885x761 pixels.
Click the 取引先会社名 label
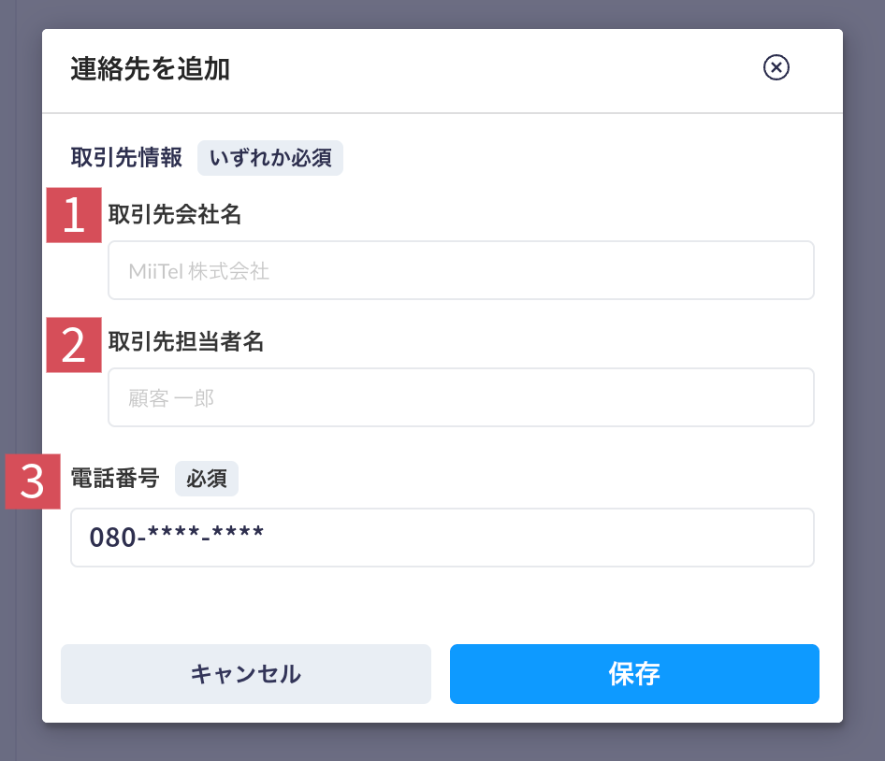pos(175,214)
